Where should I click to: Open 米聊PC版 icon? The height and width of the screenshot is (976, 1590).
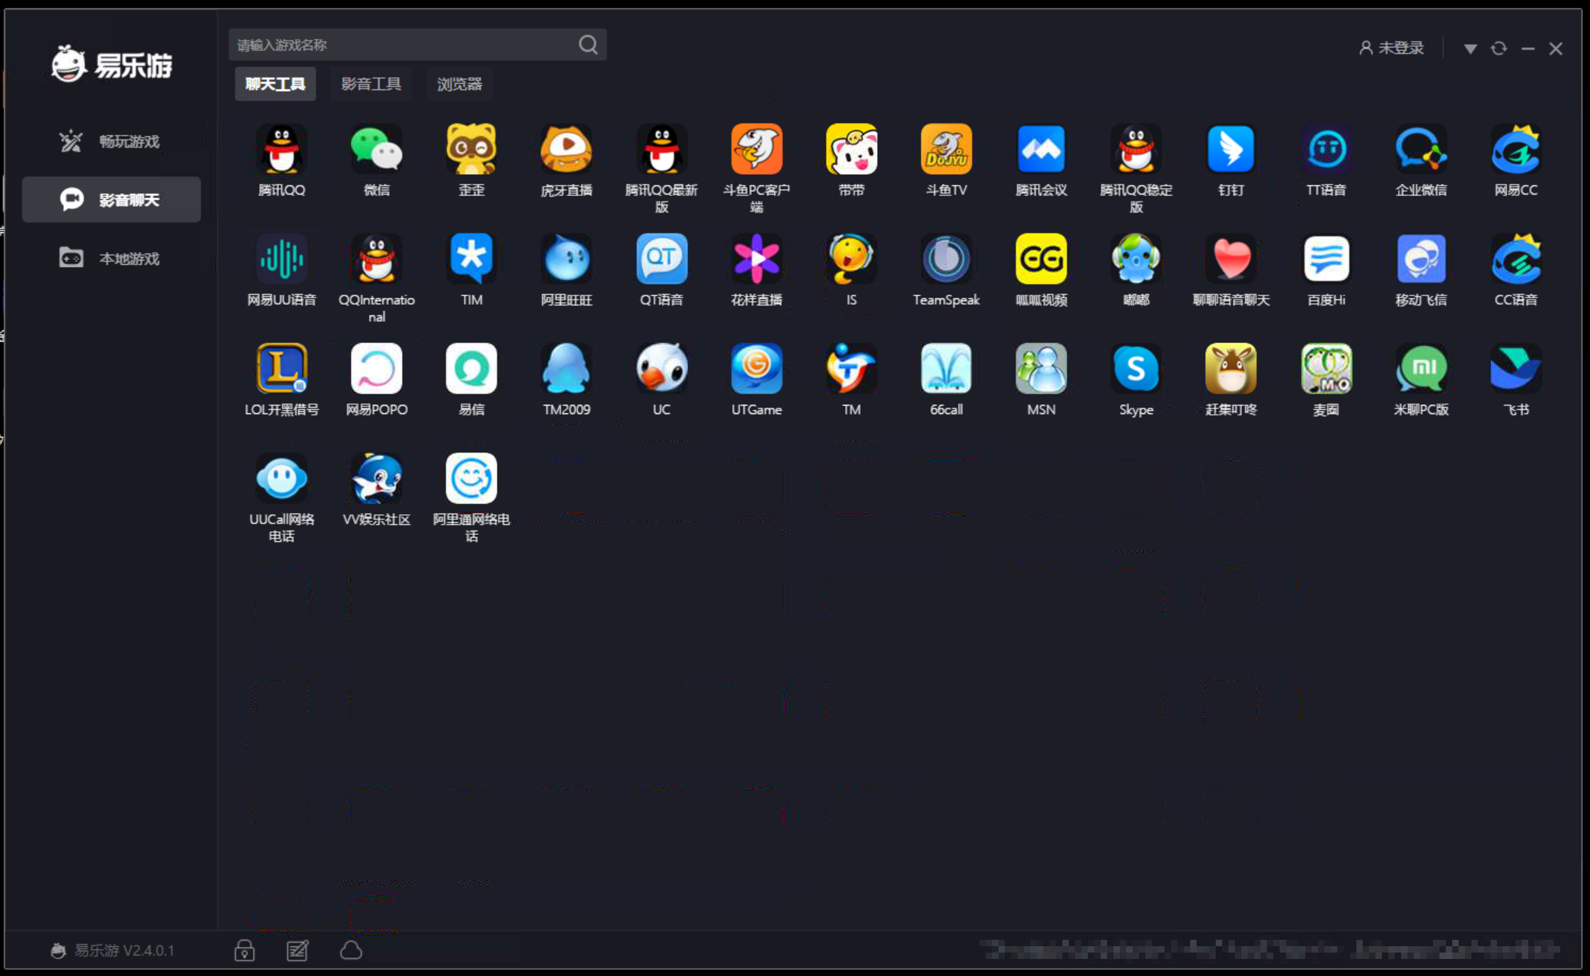pyautogui.click(x=1421, y=369)
